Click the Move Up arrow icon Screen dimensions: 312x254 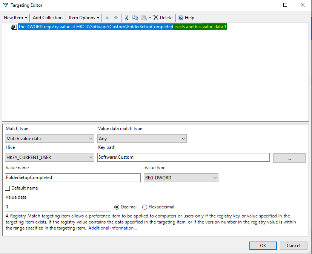point(108,18)
